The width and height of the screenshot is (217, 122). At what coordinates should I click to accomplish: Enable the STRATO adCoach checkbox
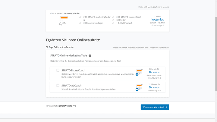(x=58, y=86)
